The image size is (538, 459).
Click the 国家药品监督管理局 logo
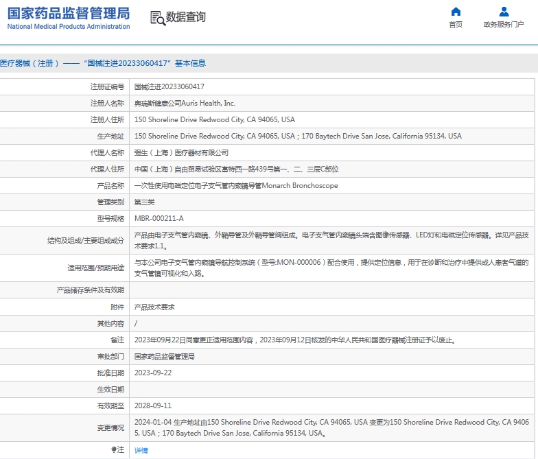[x=69, y=14]
